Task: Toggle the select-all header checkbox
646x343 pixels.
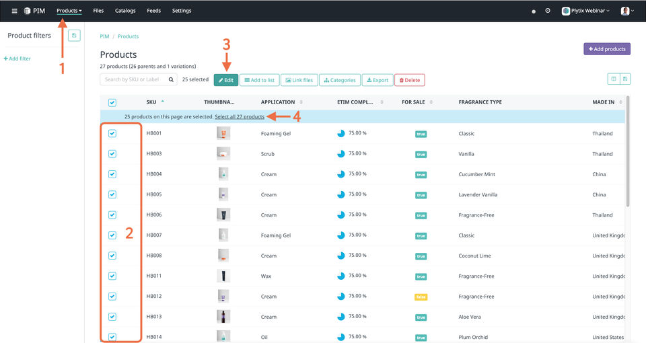Action: (112, 102)
